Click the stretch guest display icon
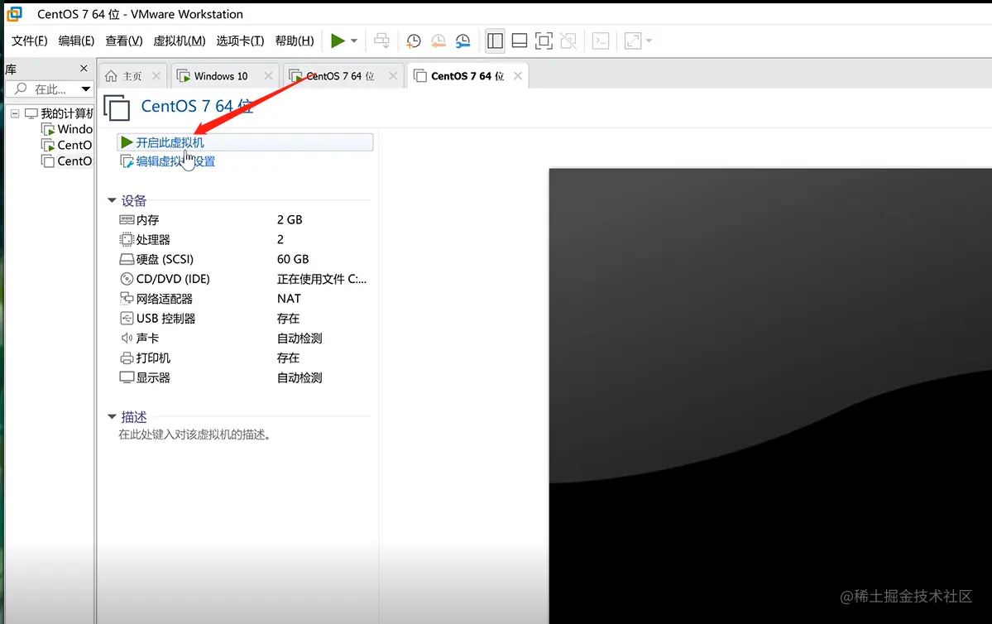This screenshot has width=992, height=624. click(x=633, y=41)
